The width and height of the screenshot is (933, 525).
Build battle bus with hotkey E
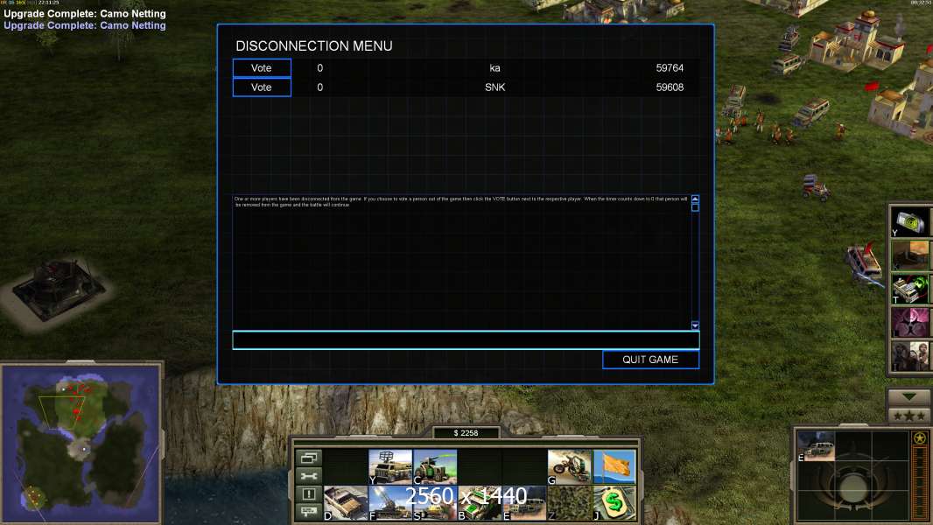[524, 503]
